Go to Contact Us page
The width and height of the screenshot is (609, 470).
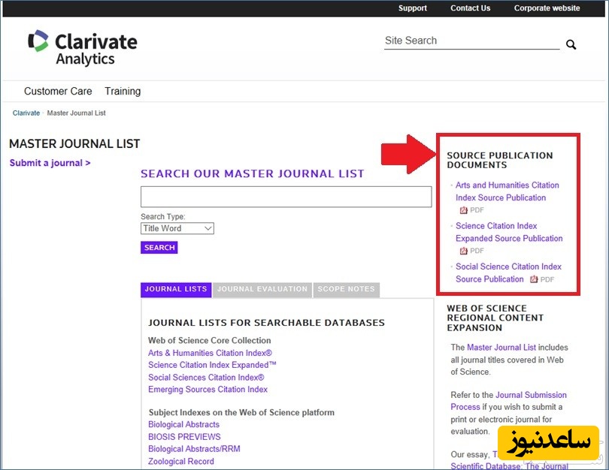470,8
